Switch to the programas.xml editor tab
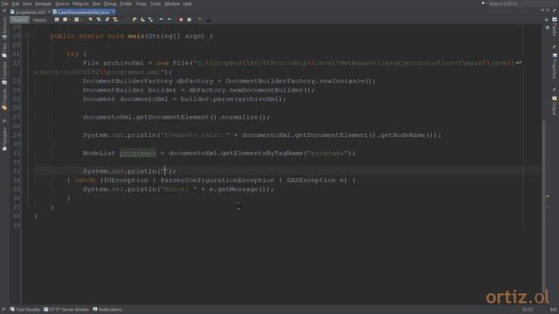 30,12
